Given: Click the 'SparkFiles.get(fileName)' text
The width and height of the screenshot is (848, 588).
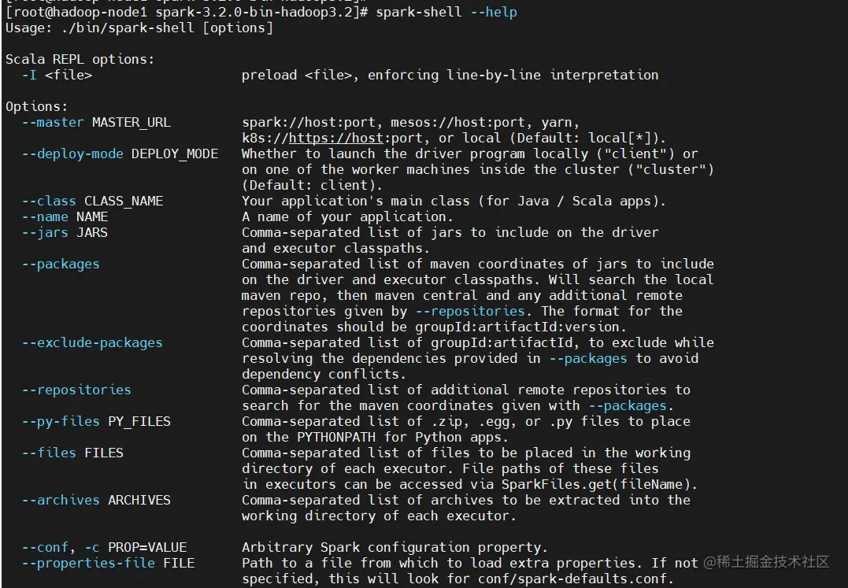Looking at the screenshot, I should click(595, 484).
